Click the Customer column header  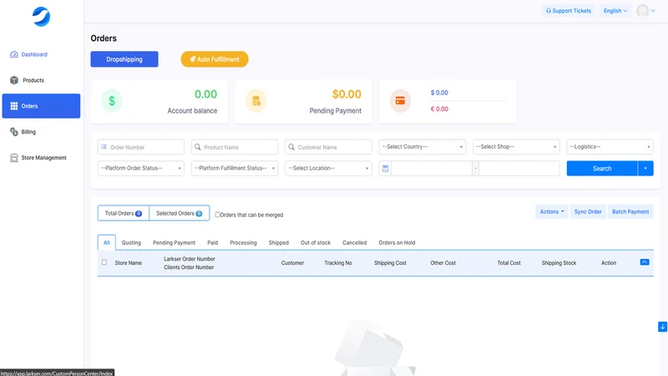293,263
